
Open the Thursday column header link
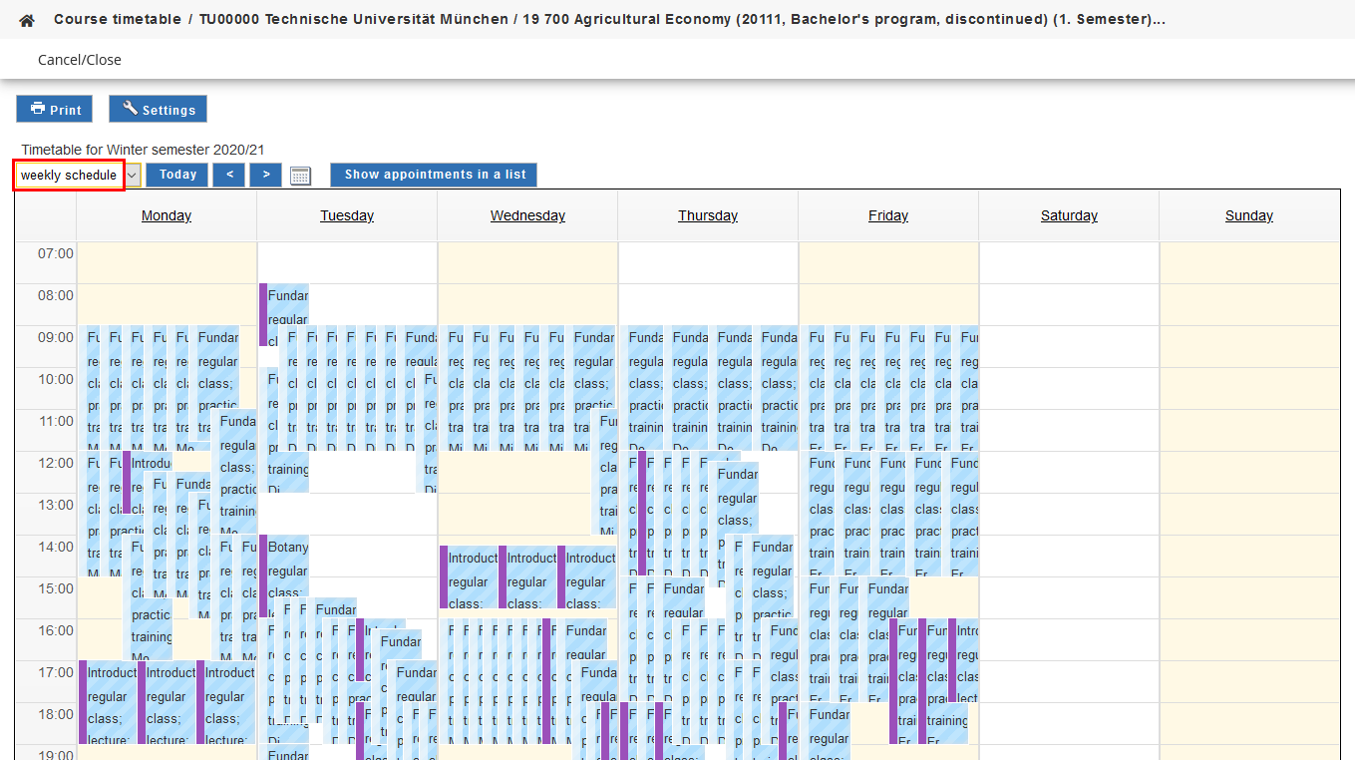coord(708,215)
